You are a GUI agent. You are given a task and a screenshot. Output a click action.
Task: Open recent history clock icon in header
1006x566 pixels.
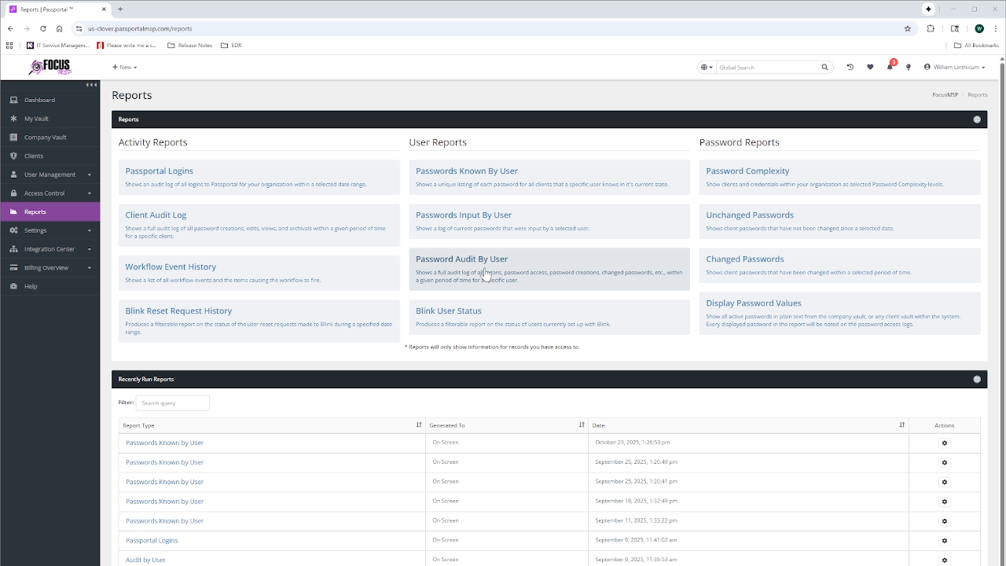850,68
